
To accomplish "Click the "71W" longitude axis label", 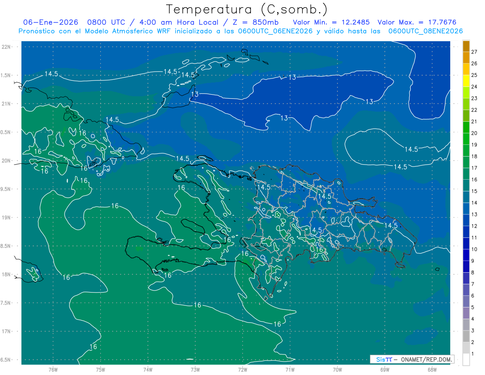I will pyautogui.click(x=290, y=369).
